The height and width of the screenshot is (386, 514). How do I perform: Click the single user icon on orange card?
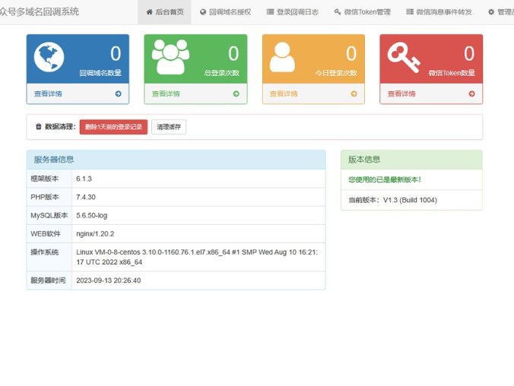pos(282,57)
